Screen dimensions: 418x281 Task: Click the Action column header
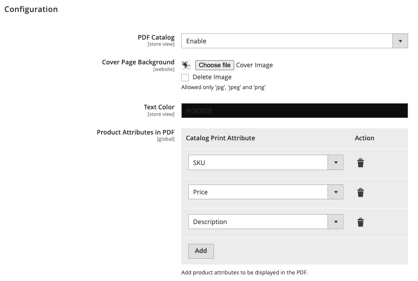tap(364, 138)
